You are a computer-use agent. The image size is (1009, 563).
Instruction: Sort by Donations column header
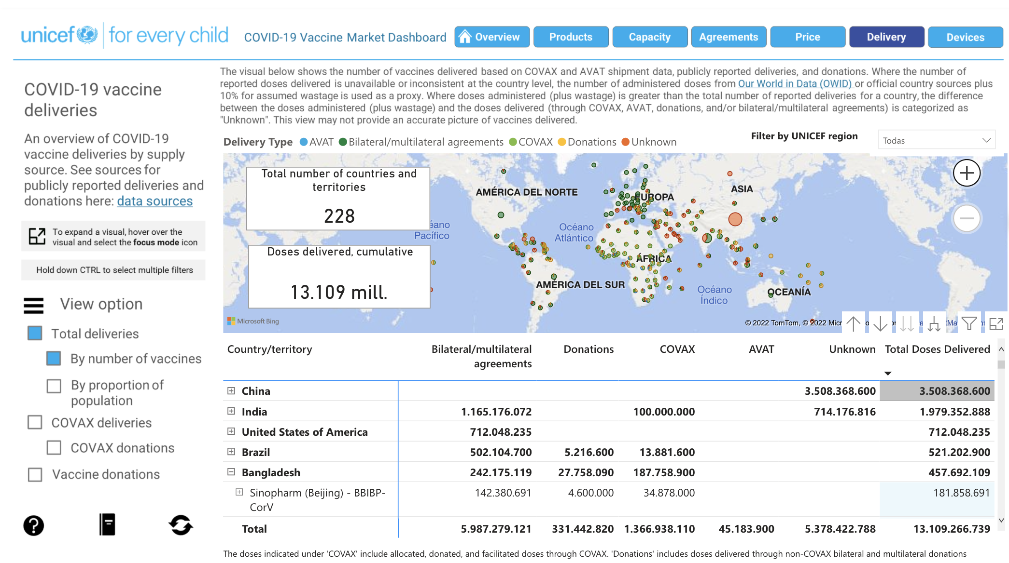point(589,349)
